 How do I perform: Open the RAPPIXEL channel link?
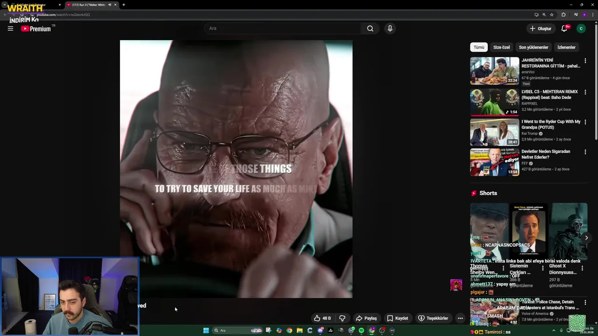pyautogui.click(x=530, y=104)
